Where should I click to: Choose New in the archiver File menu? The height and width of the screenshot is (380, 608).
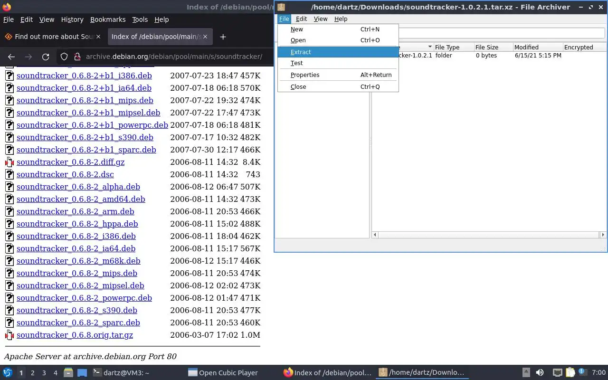click(x=338, y=29)
